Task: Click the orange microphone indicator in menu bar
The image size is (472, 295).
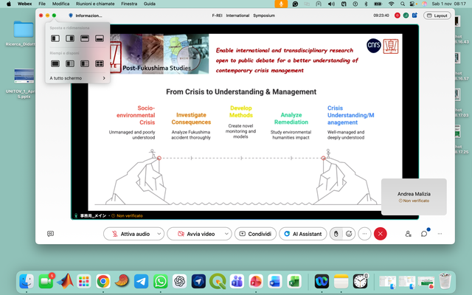Action: tap(281, 4)
